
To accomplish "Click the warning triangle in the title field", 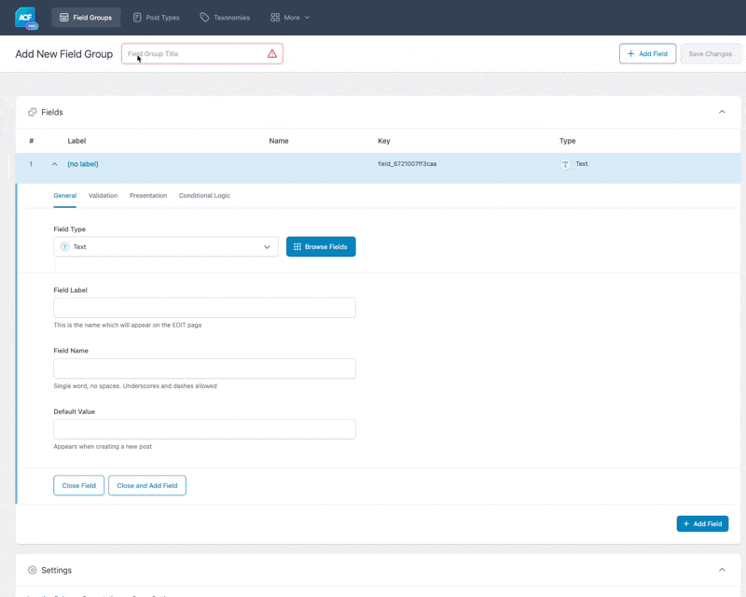I will 271,53.
